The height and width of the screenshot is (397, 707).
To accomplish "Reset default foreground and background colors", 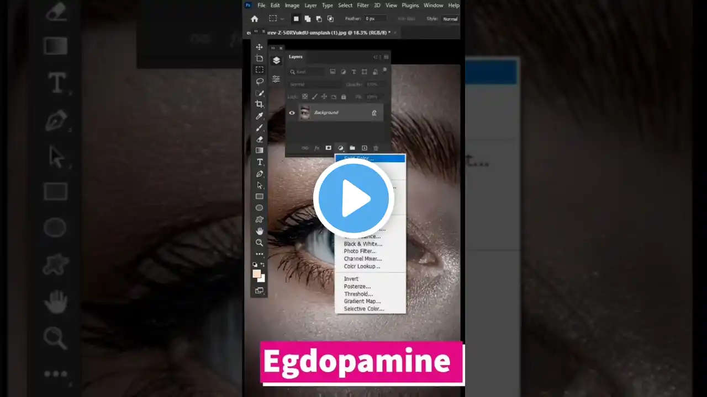I will tap(255, 265).
